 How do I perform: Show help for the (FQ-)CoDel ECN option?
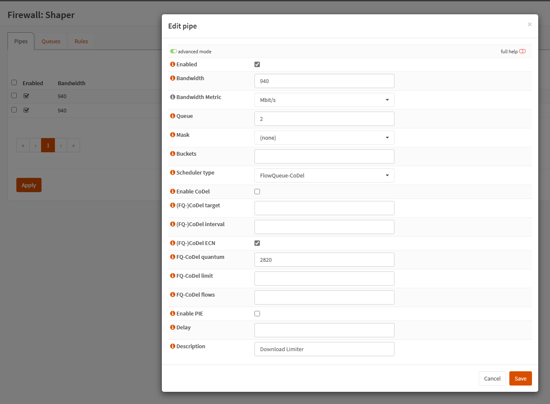point(172,243)
